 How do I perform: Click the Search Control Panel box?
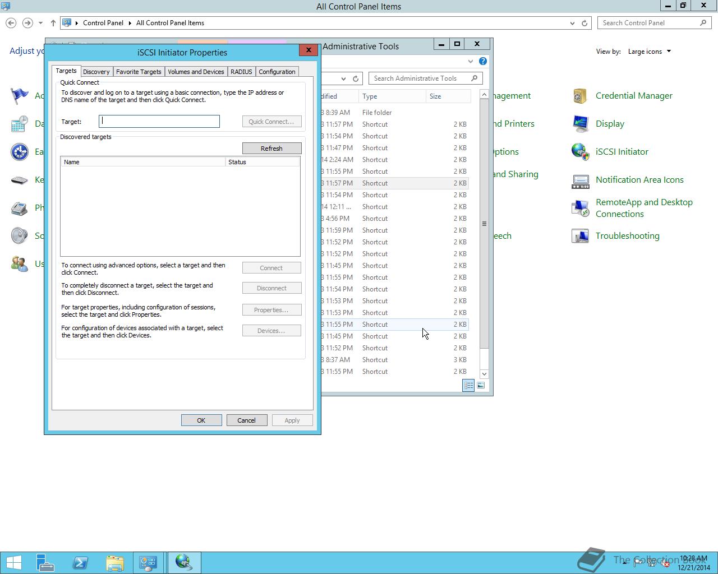click(x=654, y=23)
